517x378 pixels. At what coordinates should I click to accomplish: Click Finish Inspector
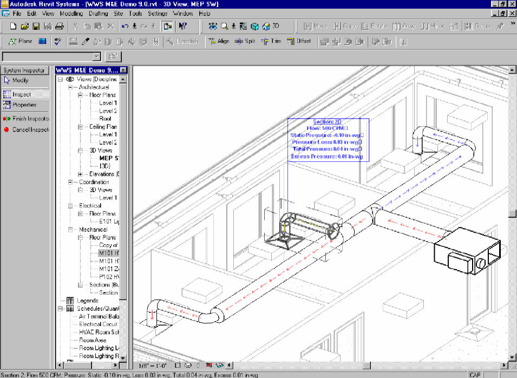(x=26, y=119)
